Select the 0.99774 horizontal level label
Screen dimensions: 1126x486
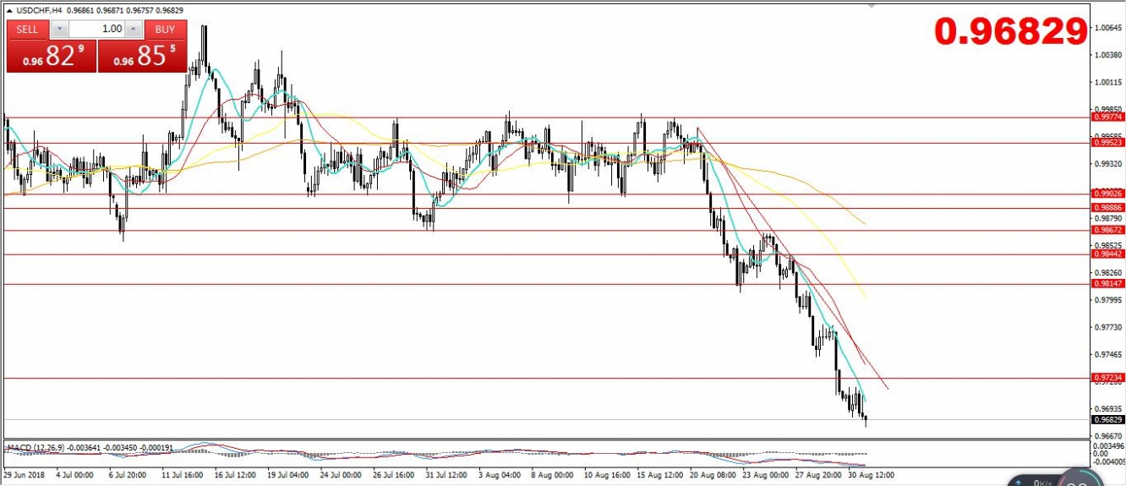tap(1107, 118)
